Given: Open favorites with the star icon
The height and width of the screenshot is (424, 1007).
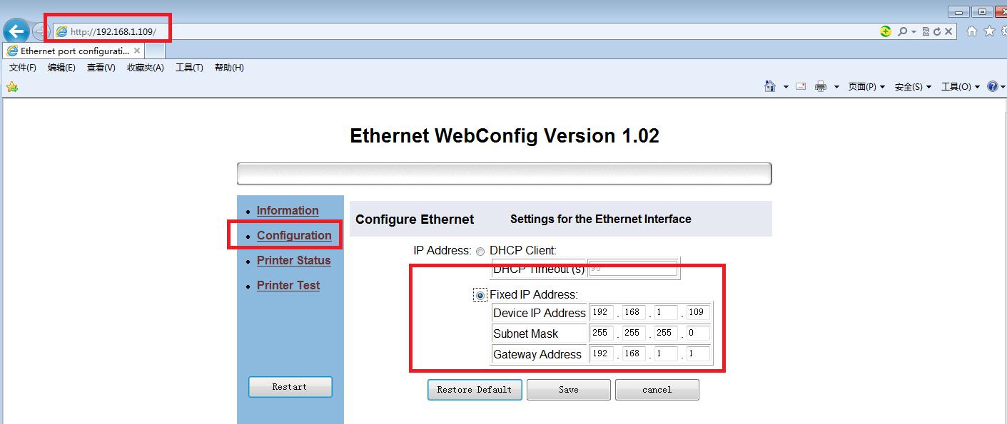Looking at the screenshot, I should [989, 31].
